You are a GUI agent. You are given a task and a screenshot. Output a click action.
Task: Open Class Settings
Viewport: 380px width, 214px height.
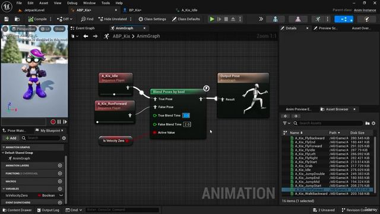tap(152, 19)
